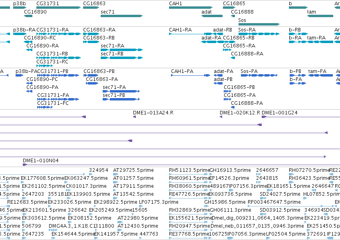Select the adat-PB protein label
The height and width of the screenshot is (240, 340).
(223, 79)
